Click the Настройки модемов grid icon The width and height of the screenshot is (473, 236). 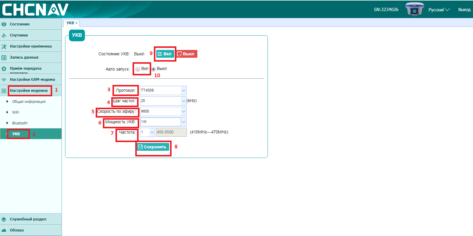pos(4,91)
